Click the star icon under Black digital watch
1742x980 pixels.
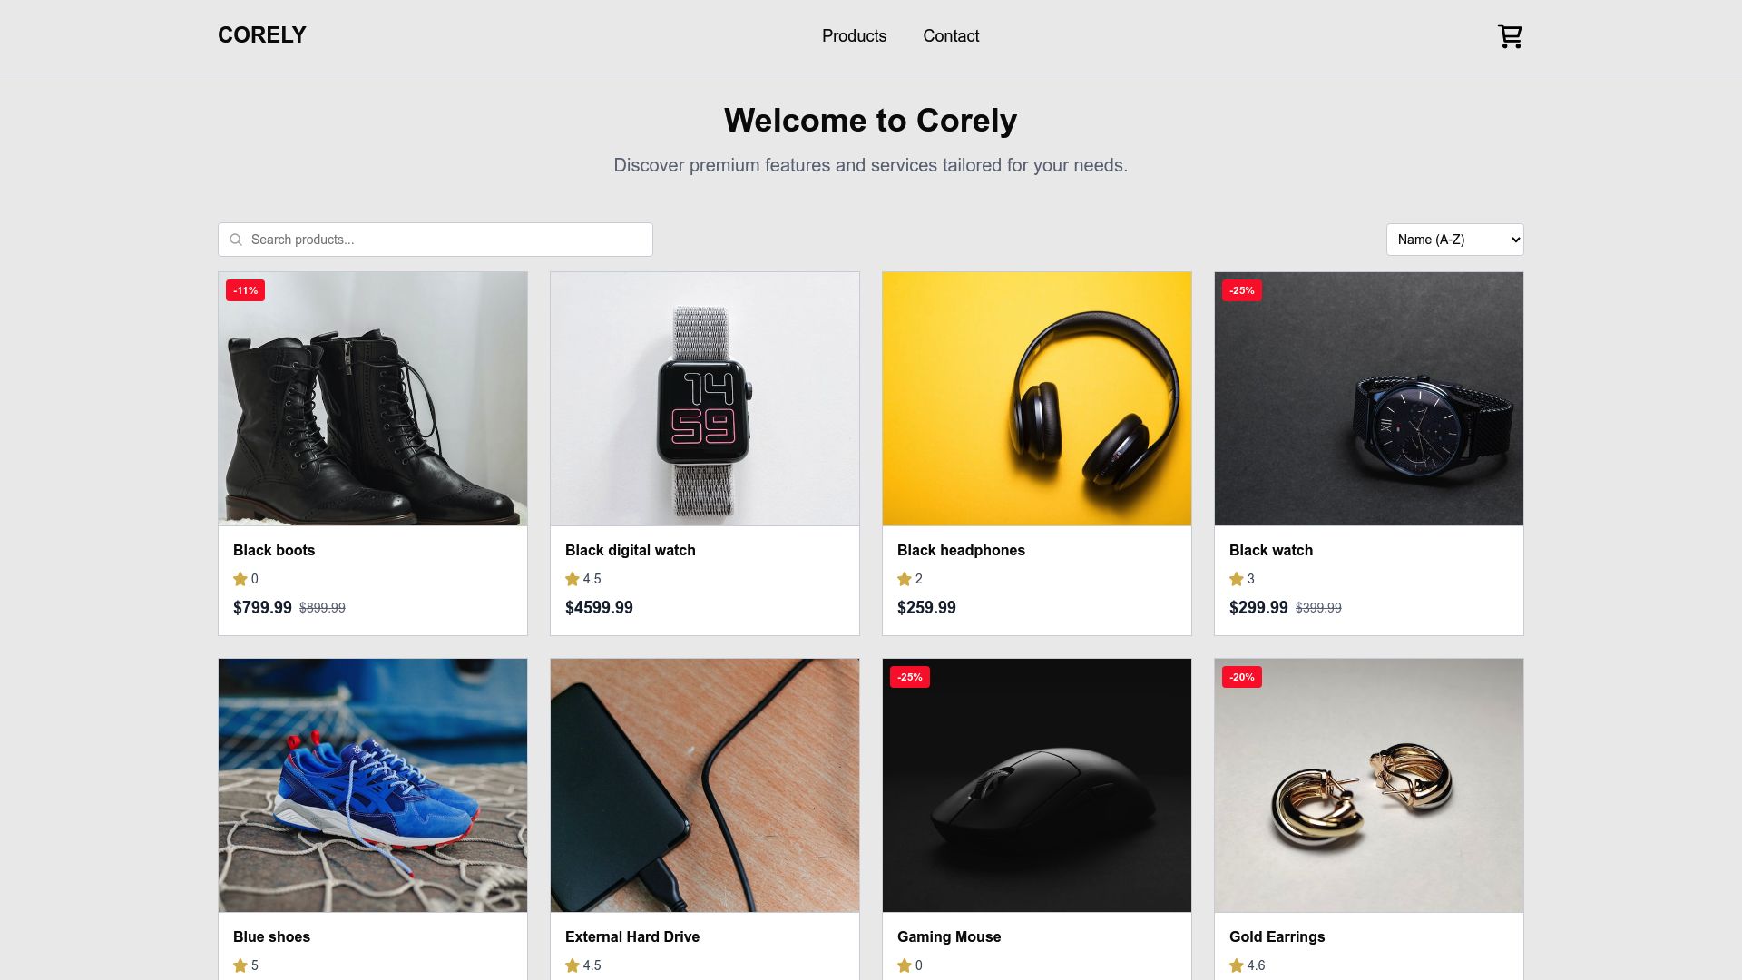click(573, 579)
